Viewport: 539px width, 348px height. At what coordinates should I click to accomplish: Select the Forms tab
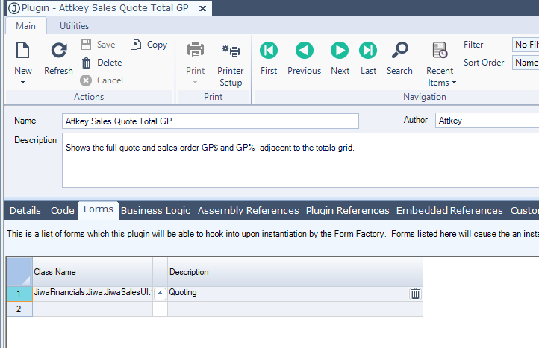99,209
